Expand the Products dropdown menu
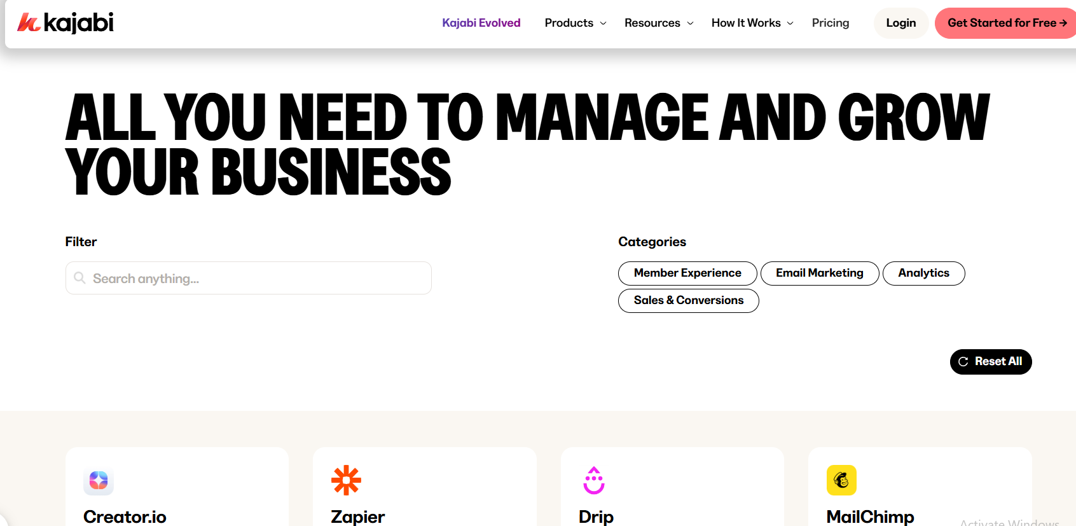This screenshot has width=1076, height=526. 575,23
